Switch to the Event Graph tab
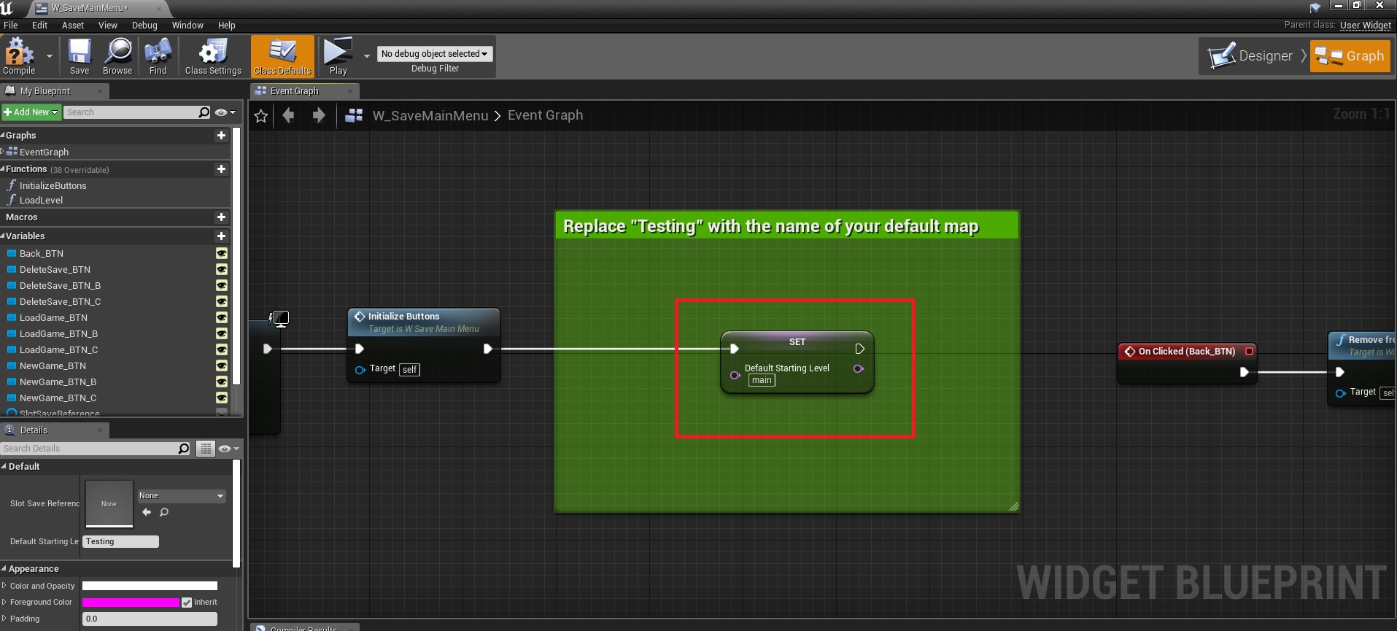Viewport: 1397px width, 631px height. [294, 91]
